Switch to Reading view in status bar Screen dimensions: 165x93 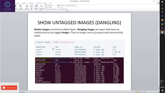pyautogui.click(x=140, y=92)
